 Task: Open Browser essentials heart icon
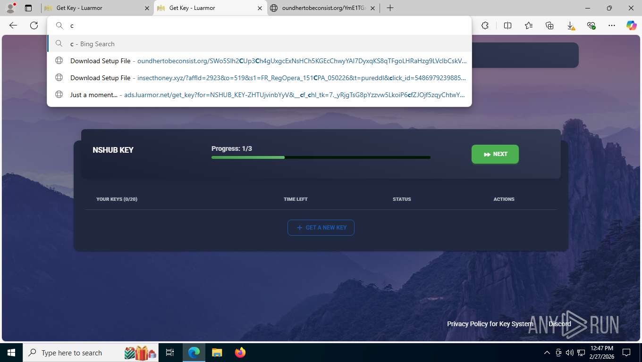591,25
